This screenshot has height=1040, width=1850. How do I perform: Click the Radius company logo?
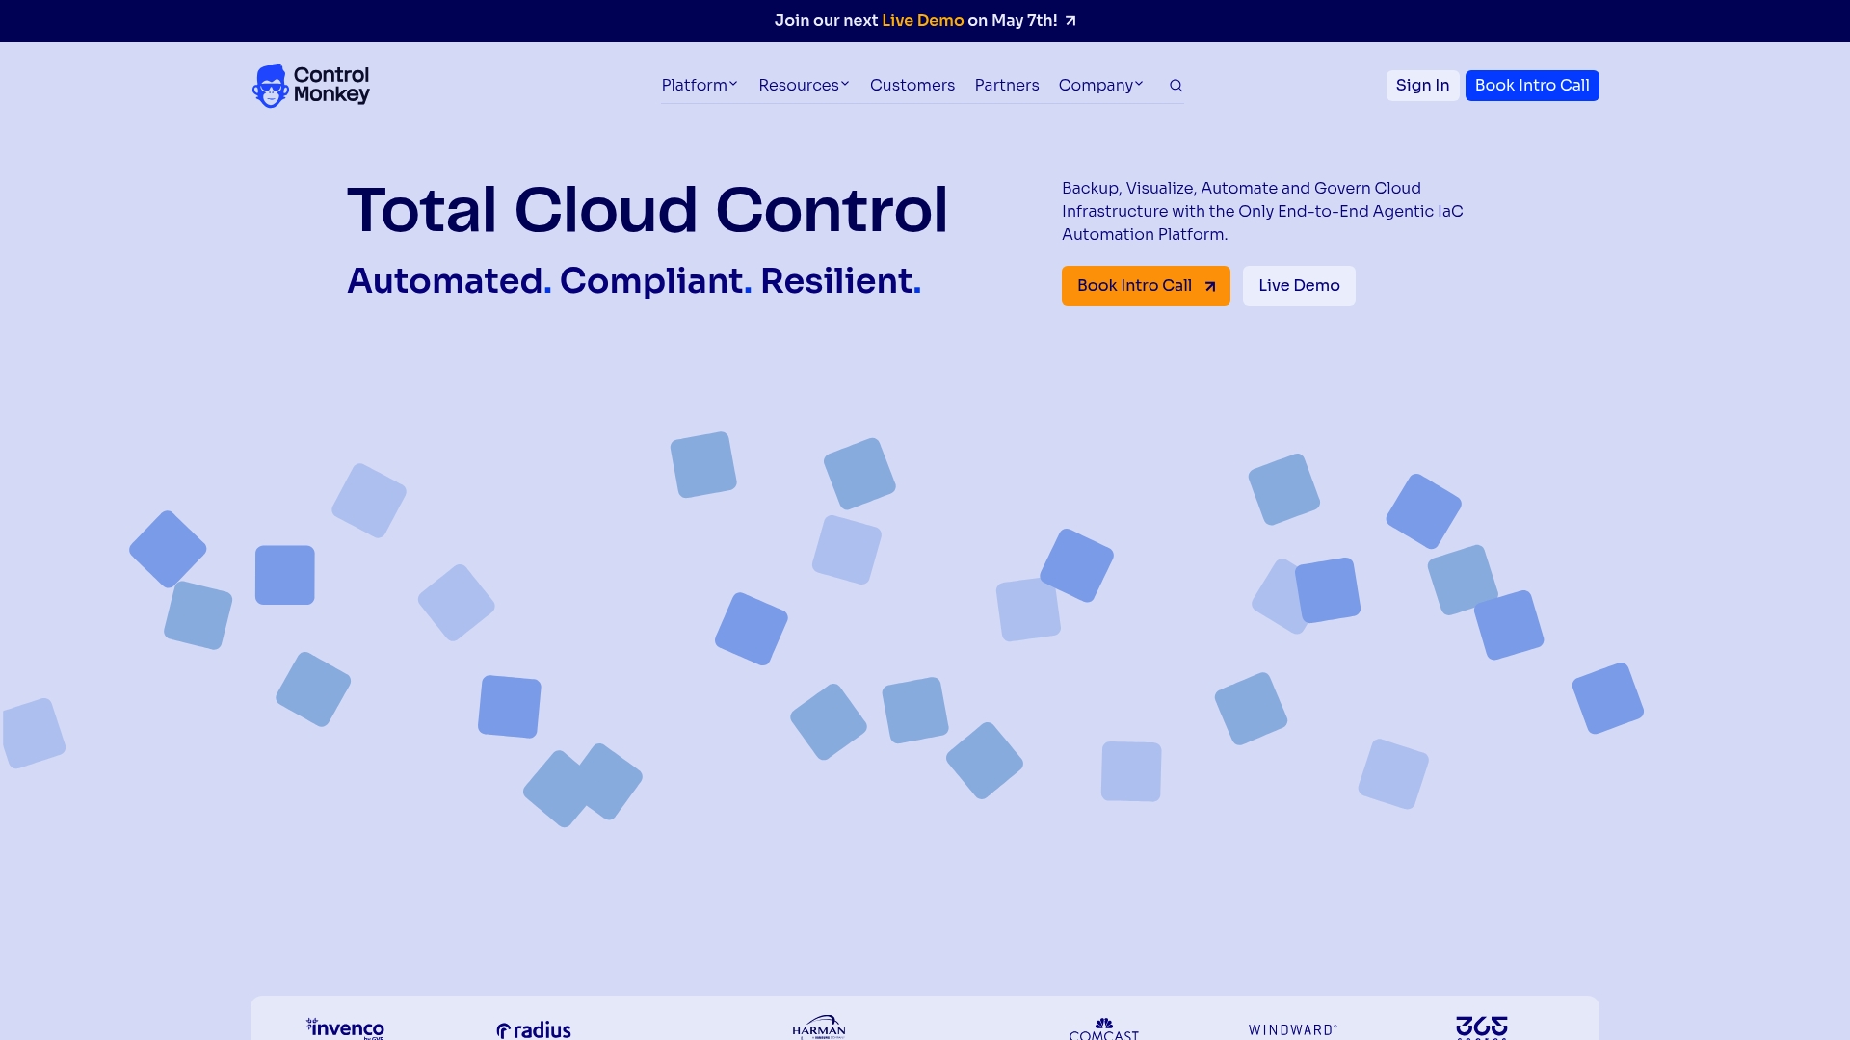click(532, 1029)
